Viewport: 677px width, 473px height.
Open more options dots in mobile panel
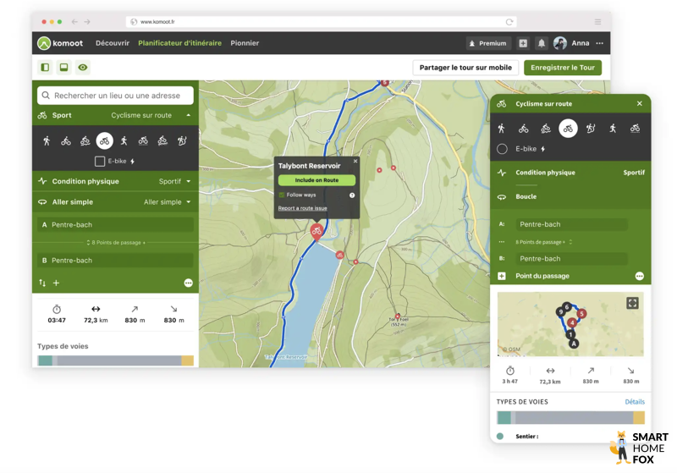pyautogui.click(x=640, y=276)
